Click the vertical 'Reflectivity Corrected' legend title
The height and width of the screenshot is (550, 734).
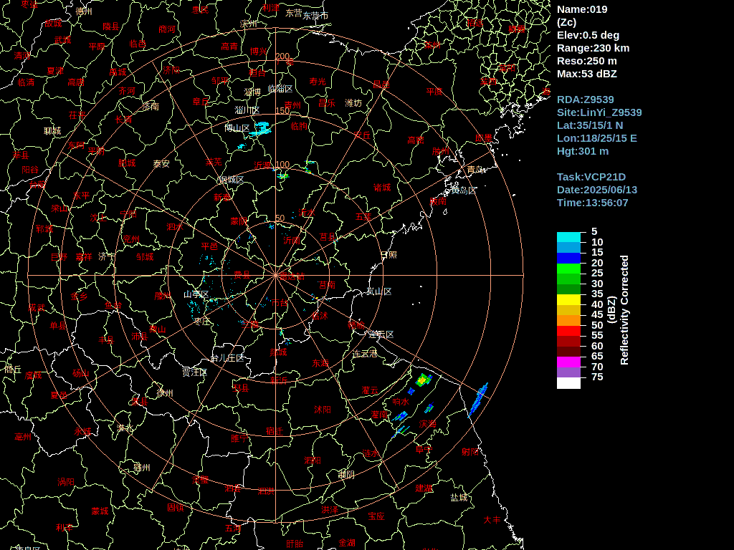[624, 309]
